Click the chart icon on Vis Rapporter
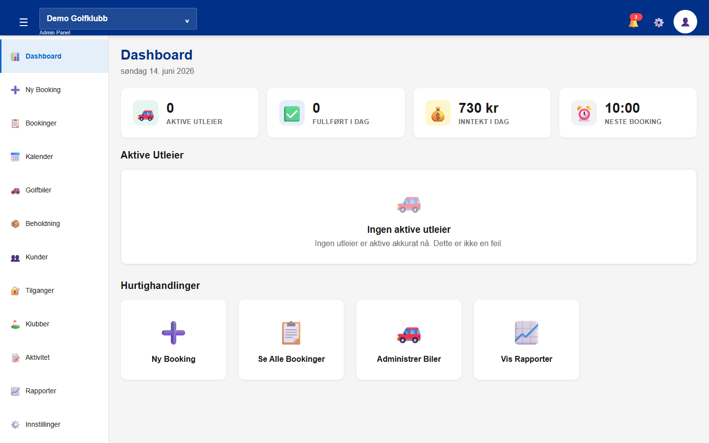This screenshot has height=443, width=709. click(x=526, y=333)
